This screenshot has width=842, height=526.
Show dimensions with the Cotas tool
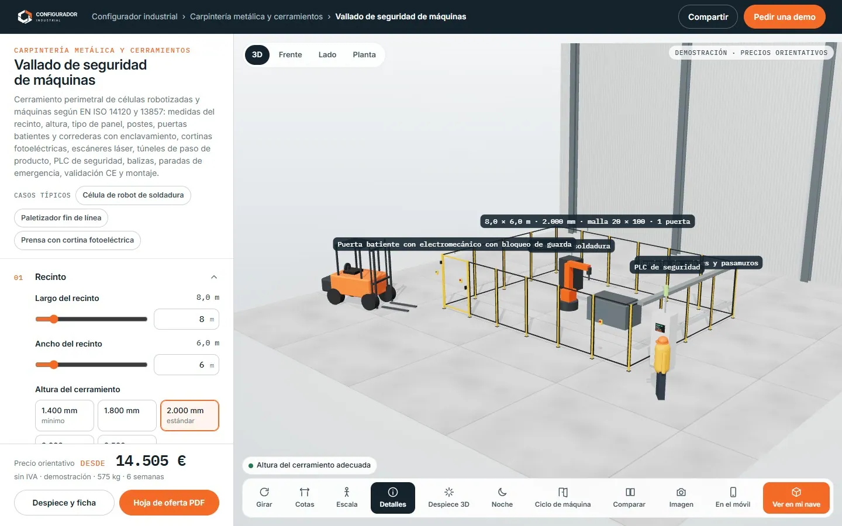pyautogui.click(x=305, y=498)
